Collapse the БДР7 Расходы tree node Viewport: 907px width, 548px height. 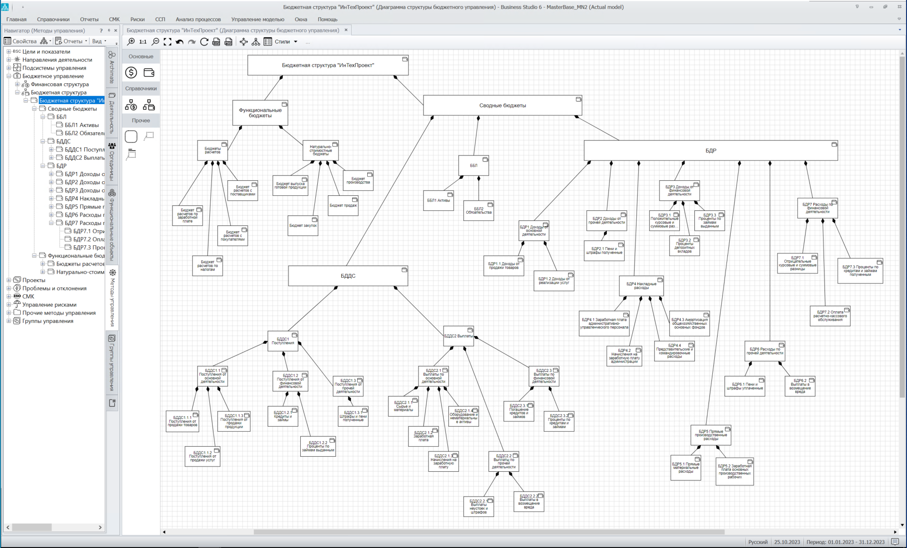point(51,223)
